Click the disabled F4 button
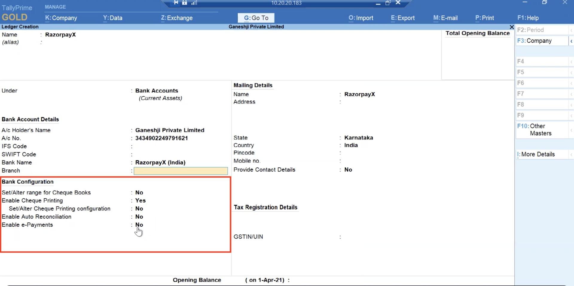 point(542,61)
